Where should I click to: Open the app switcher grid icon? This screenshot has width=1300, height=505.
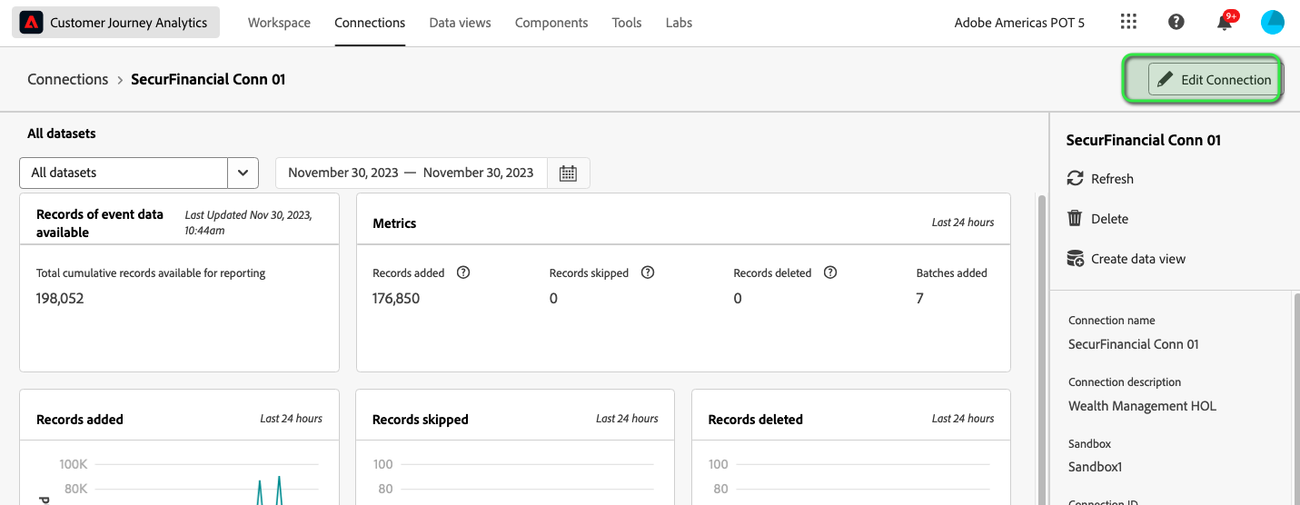[1128, 22]
